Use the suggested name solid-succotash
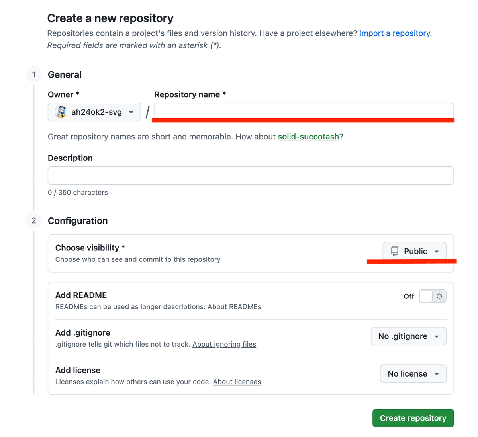The image size is (478, 437). 308,137
